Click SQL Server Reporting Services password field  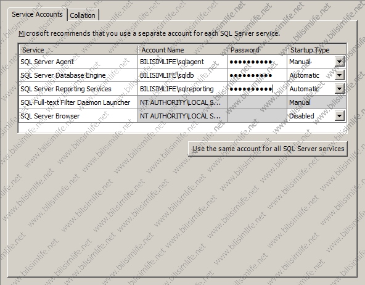pos(257,89)
